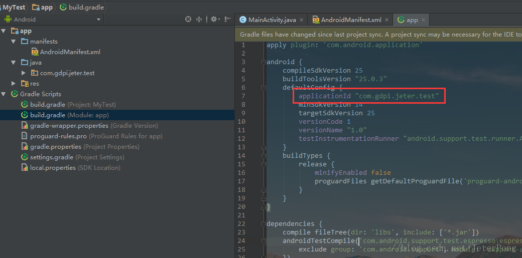
Task: Open proguard-rules.pro file
Action: 92,136
